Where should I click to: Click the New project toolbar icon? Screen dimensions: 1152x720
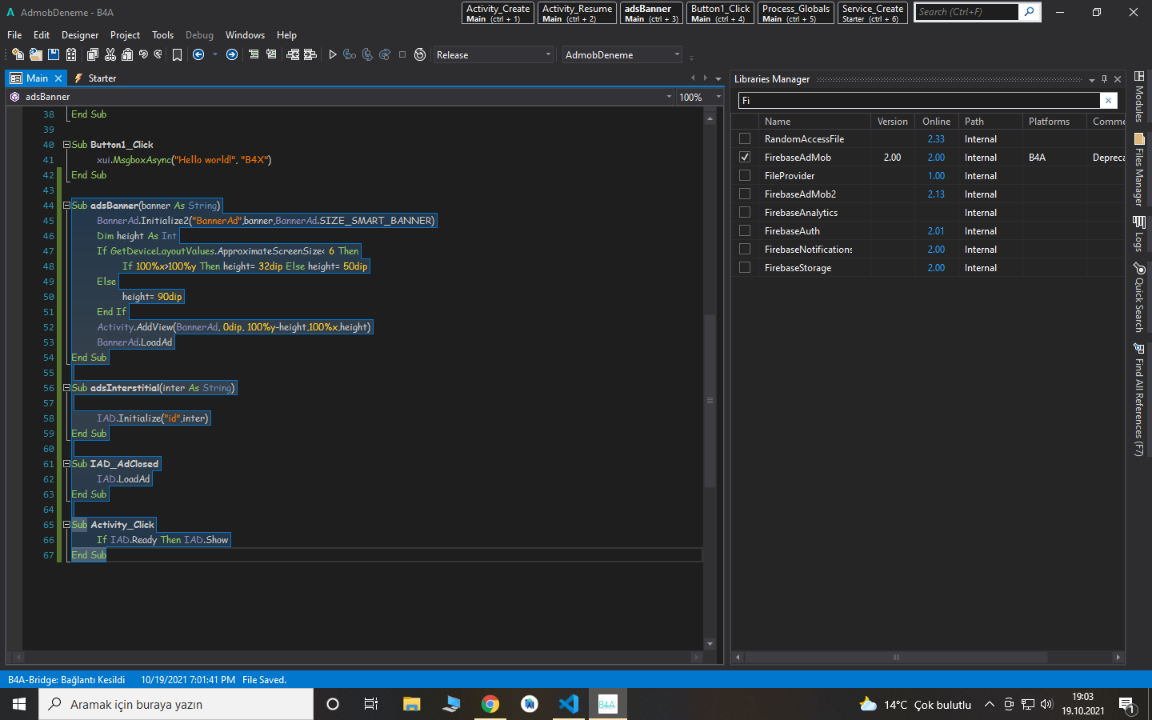pos(17,54)
